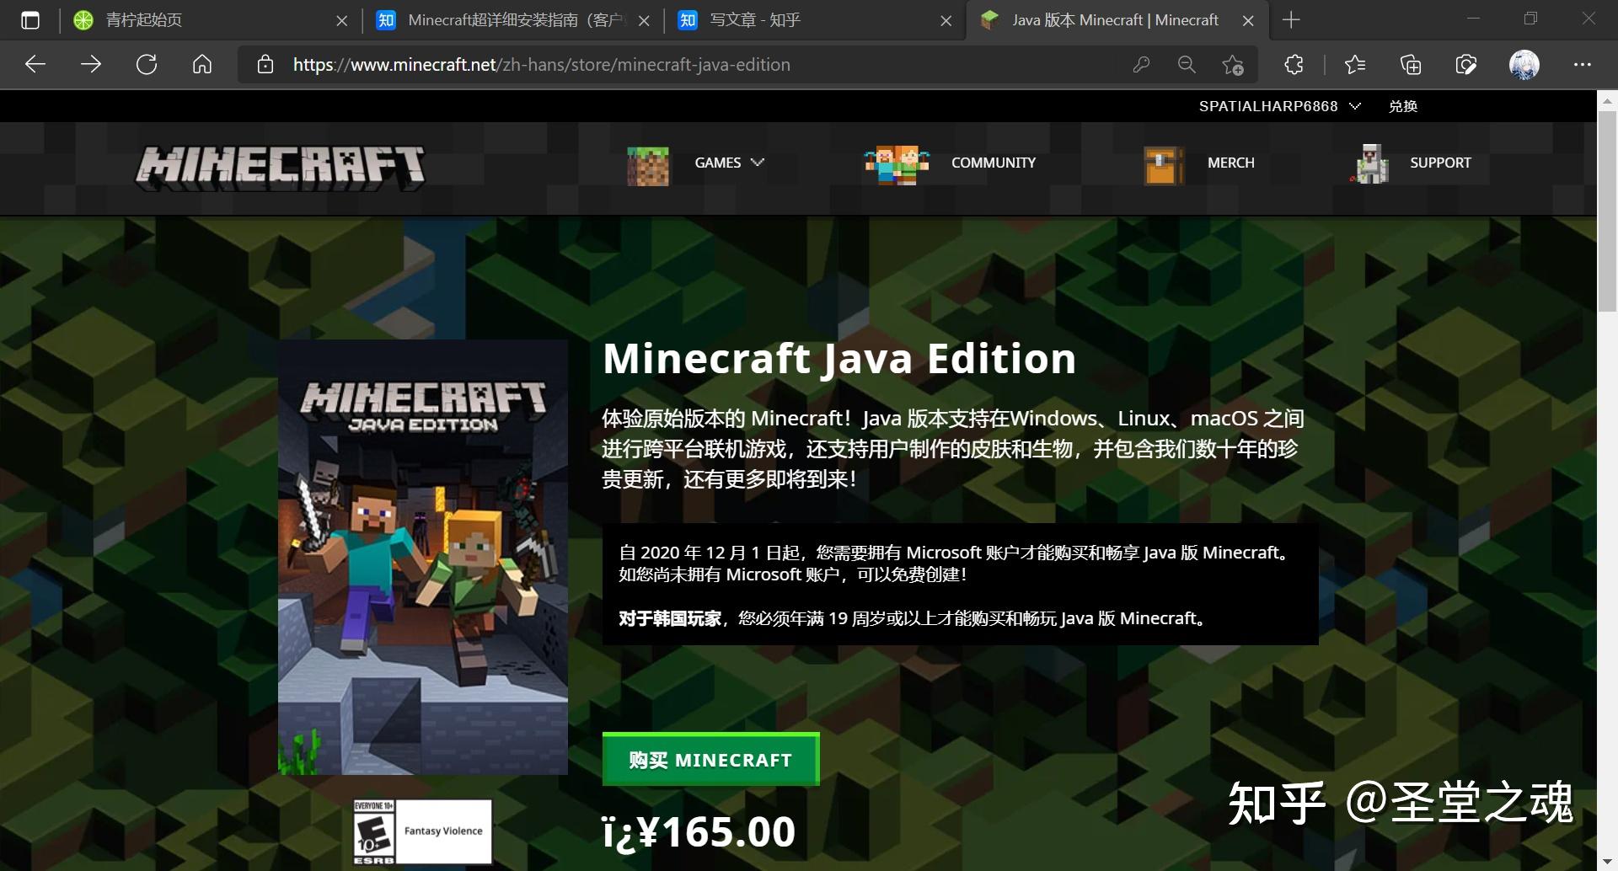Image resolution: width=1618 pixels, height=871 pixels.
Task: Open the browser home page
Action: point(202,64)
